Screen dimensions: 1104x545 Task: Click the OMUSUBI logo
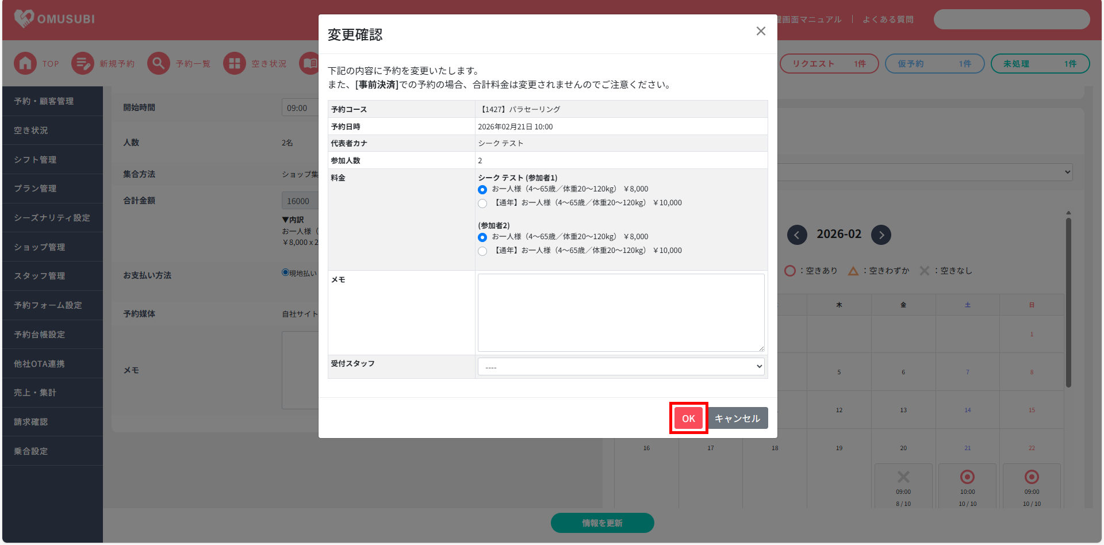click(x=55, y=19)
